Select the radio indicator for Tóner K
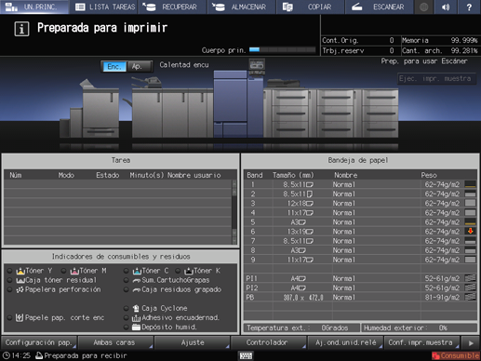This screenshot has width=481, height=361. coord(178,271)
